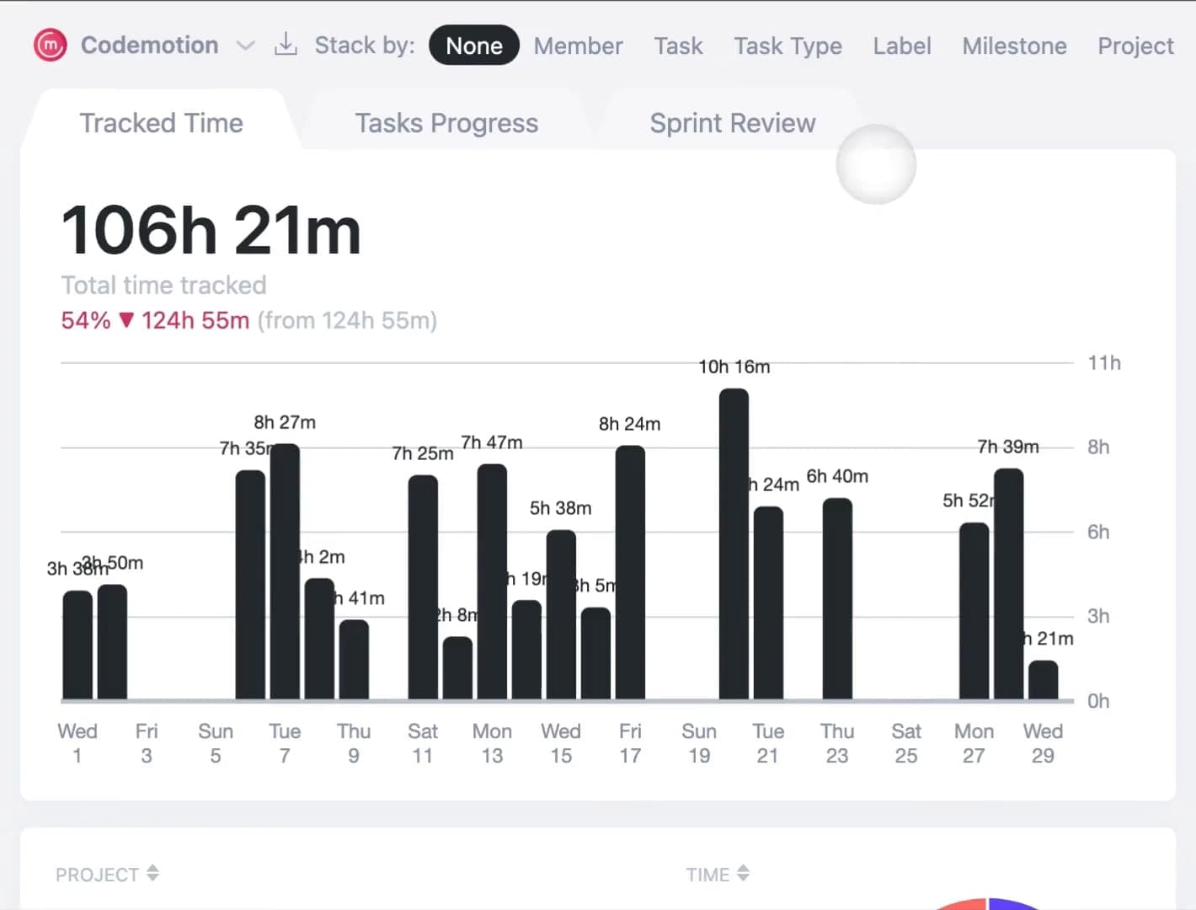Click the Codemotion logo icon
The image size is (1196, 910).
(50, 45)
